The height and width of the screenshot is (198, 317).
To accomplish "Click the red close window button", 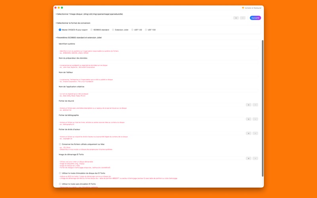I will click(55, 8).
